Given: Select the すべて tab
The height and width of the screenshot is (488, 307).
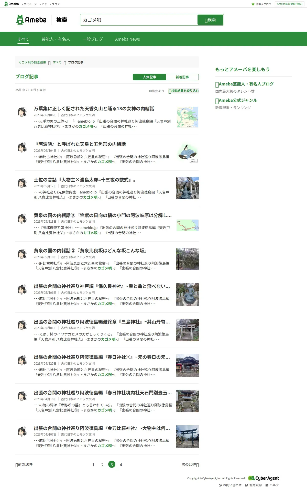Looking at the screenshot, I should pyautogui.click(x=23, y=39).
